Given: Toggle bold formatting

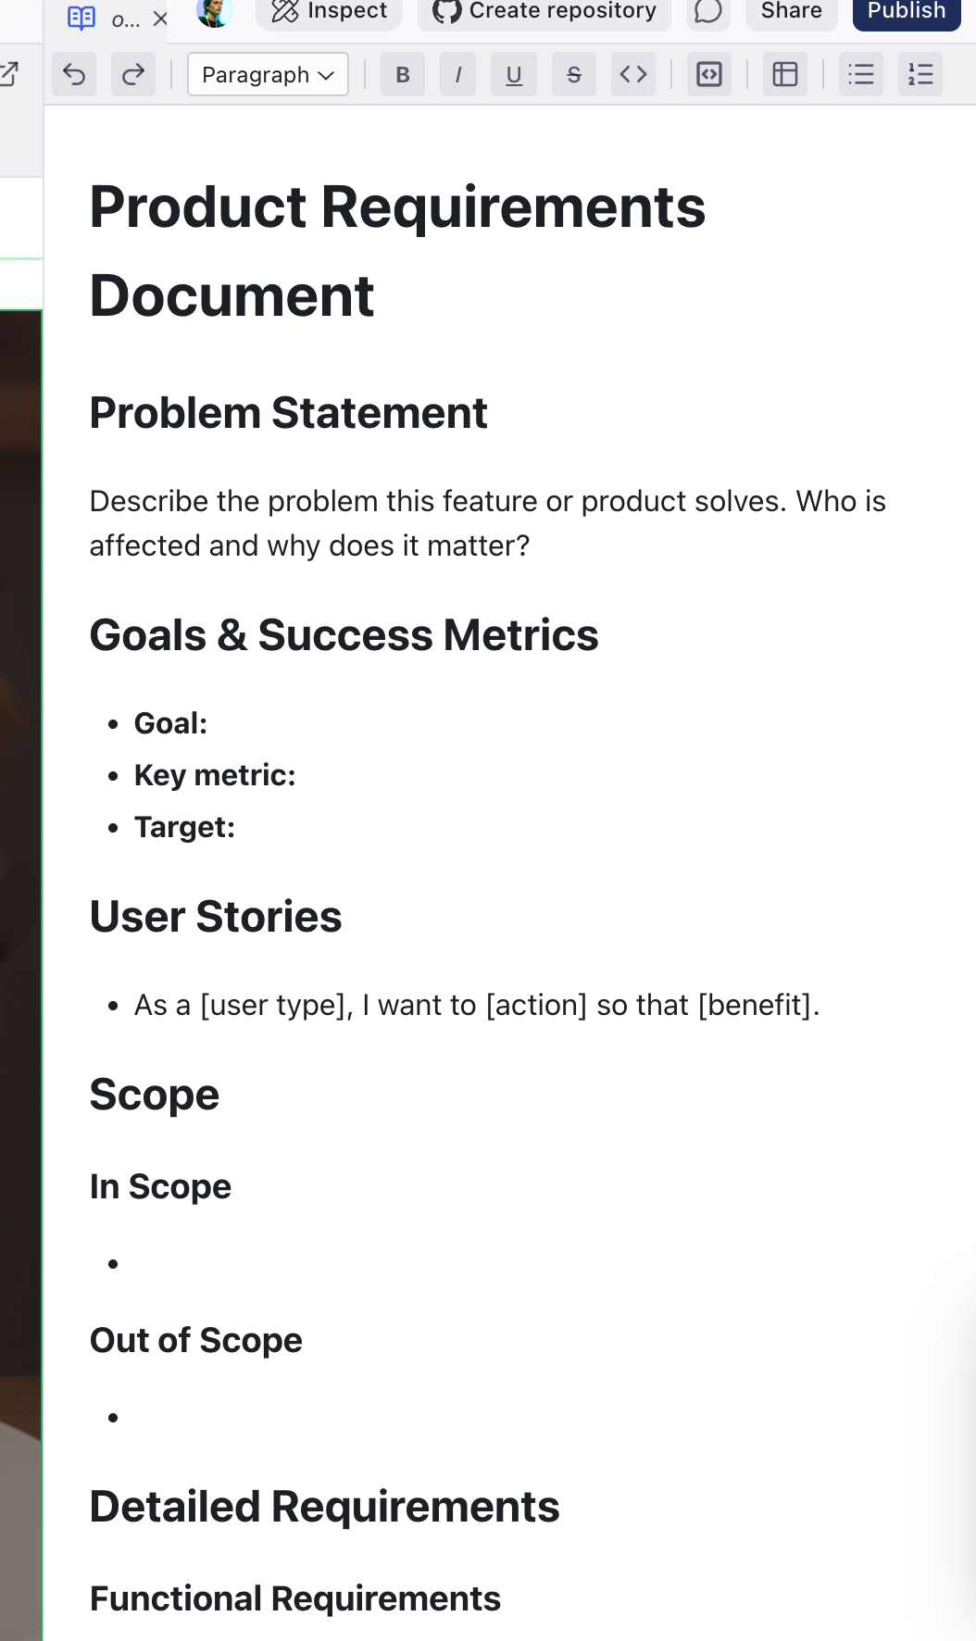Looking at the screenshot, I should click(403, 75).
